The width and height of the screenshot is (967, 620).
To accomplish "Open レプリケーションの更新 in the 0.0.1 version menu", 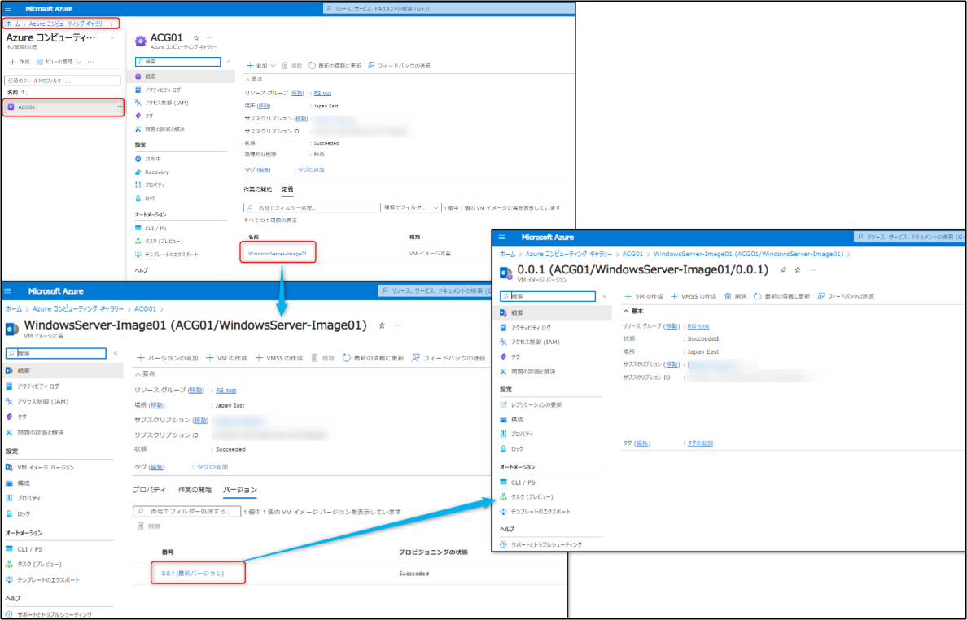I will [x=536, y=405].
